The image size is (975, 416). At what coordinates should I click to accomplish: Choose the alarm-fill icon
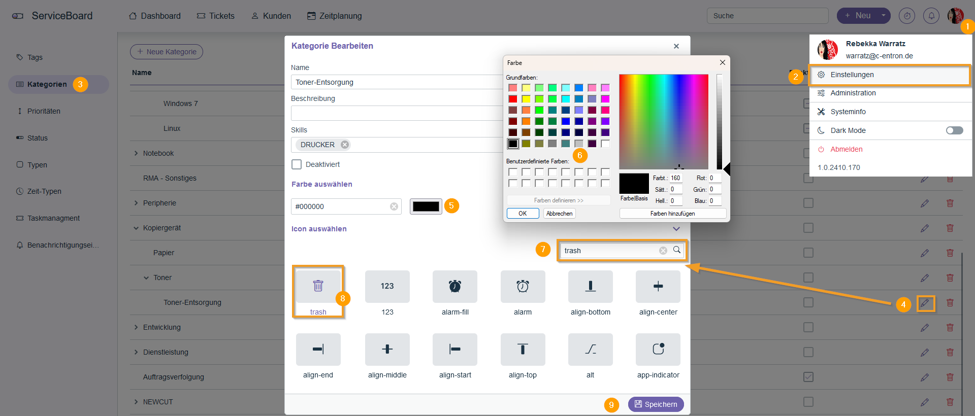tap(454, 287)
